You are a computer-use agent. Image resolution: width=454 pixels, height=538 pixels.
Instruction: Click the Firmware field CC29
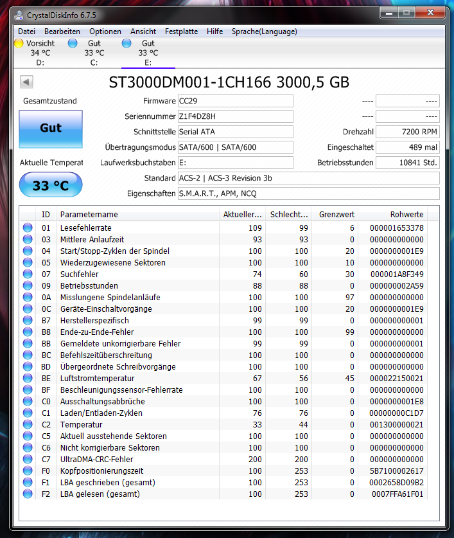click(235, 101)
